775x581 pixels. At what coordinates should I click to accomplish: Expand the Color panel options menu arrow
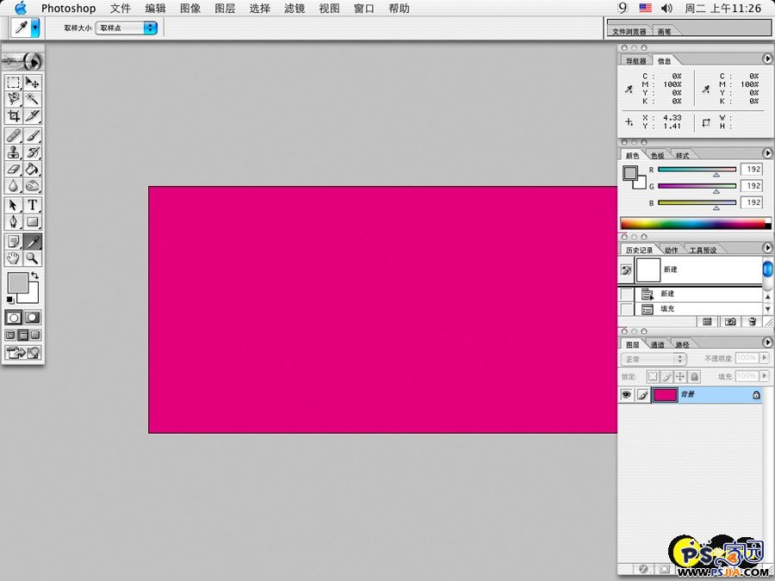pyautogui.click(x=767, y=155)
